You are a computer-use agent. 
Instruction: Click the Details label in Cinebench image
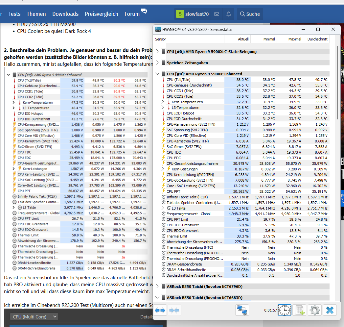(x=146, y=317)
